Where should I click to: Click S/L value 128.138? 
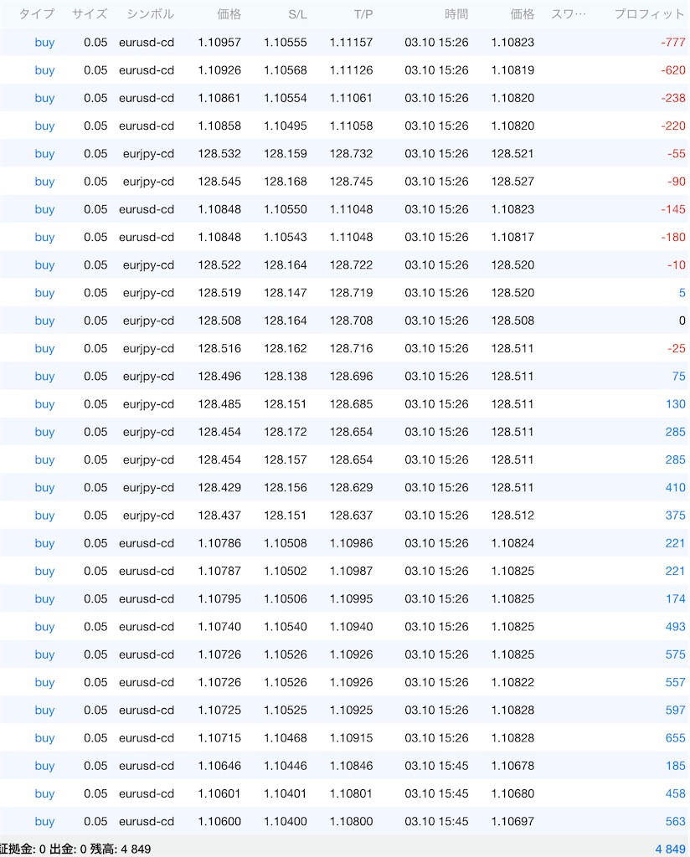(286, 376)
